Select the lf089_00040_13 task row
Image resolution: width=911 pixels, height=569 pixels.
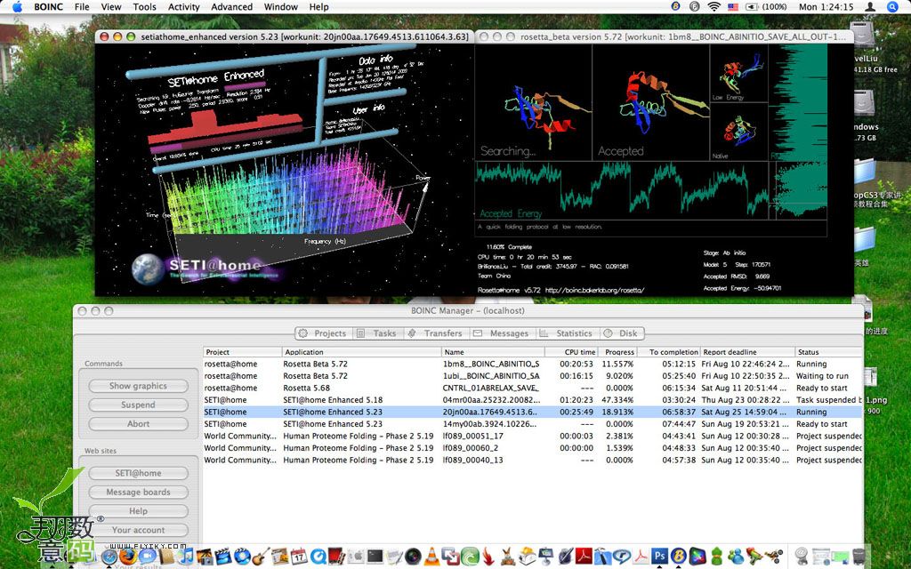pyautogui.click(x=532, y=460)
